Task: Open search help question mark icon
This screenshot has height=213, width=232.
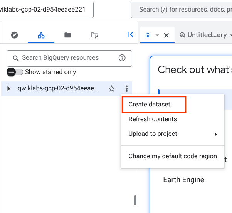Action: pos(122,58)
